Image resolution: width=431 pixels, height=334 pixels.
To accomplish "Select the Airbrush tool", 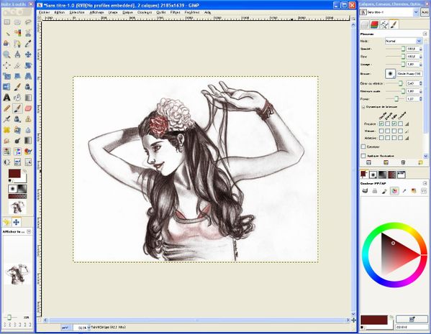I will pyautogui.click(x=6, y=119).
